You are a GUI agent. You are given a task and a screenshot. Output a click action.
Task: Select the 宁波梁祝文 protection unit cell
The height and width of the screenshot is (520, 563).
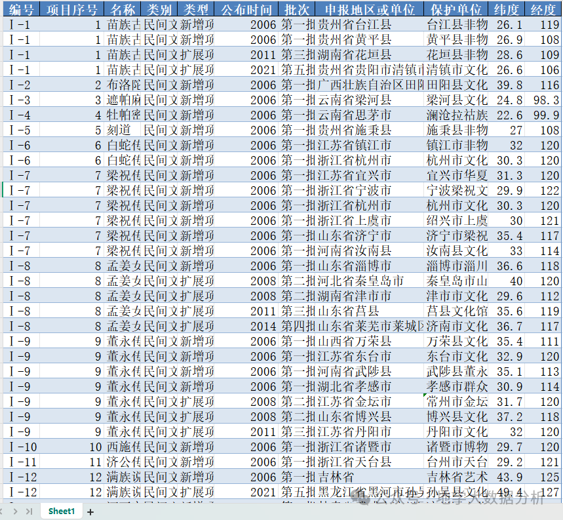456,190
